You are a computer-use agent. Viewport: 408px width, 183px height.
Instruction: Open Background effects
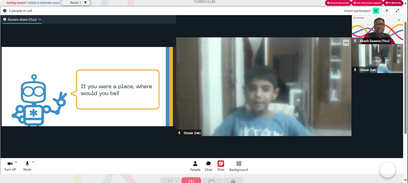(239, 166)
